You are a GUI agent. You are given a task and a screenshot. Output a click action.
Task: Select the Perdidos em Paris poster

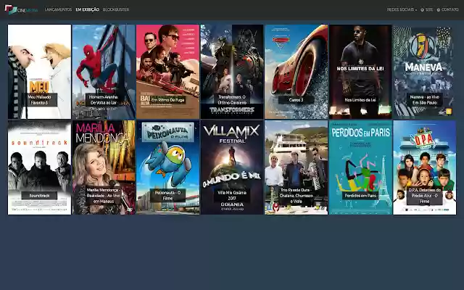(x=360, y=167)
